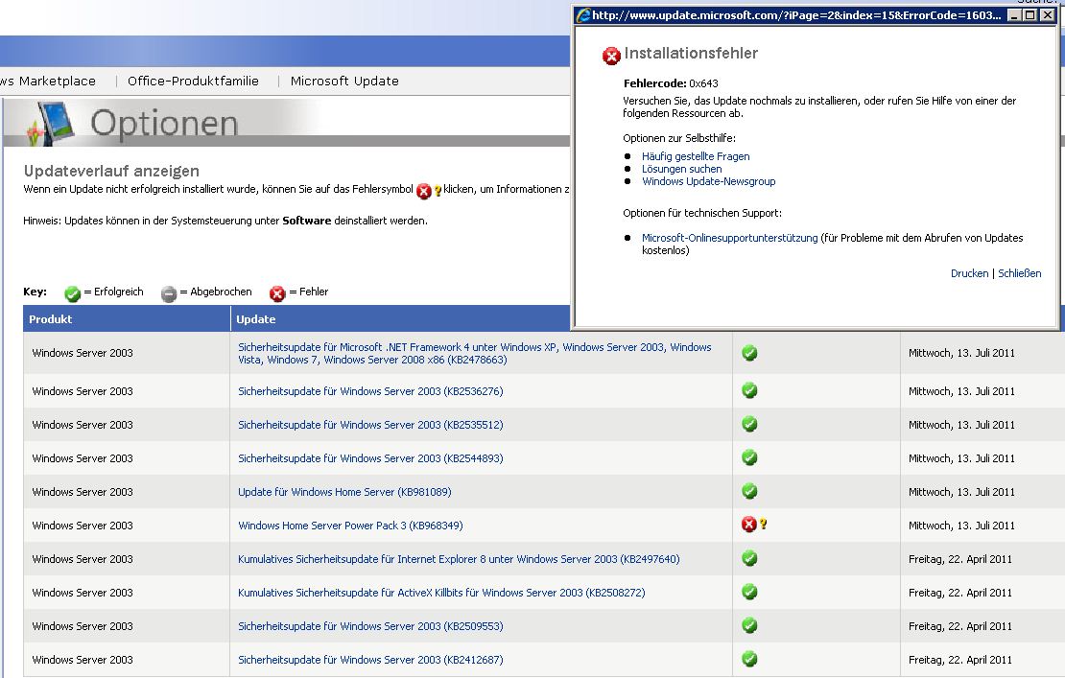Screen dimensions: 1065x678
Task: Click the green success icon for KB2497640
Action: (x=750, y=558)
